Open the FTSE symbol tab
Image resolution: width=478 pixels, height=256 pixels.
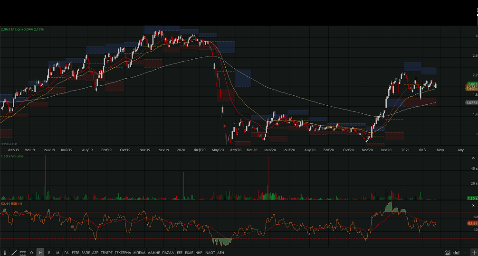click(76, 253)
